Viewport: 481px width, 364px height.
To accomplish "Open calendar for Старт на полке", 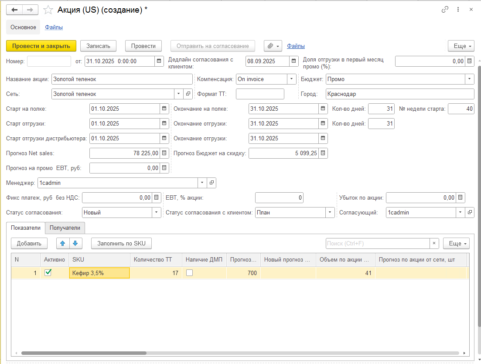I will click(164, 109).
